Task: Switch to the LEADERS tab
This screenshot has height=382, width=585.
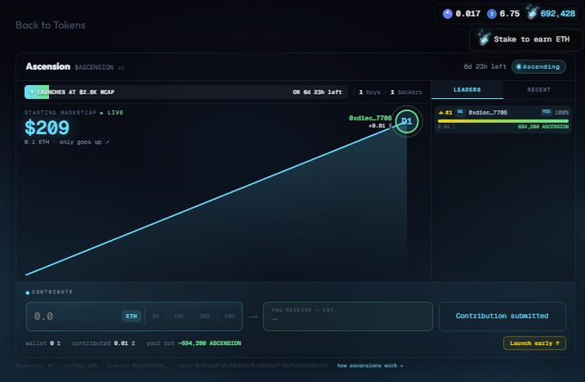Action: pos(467,89)
